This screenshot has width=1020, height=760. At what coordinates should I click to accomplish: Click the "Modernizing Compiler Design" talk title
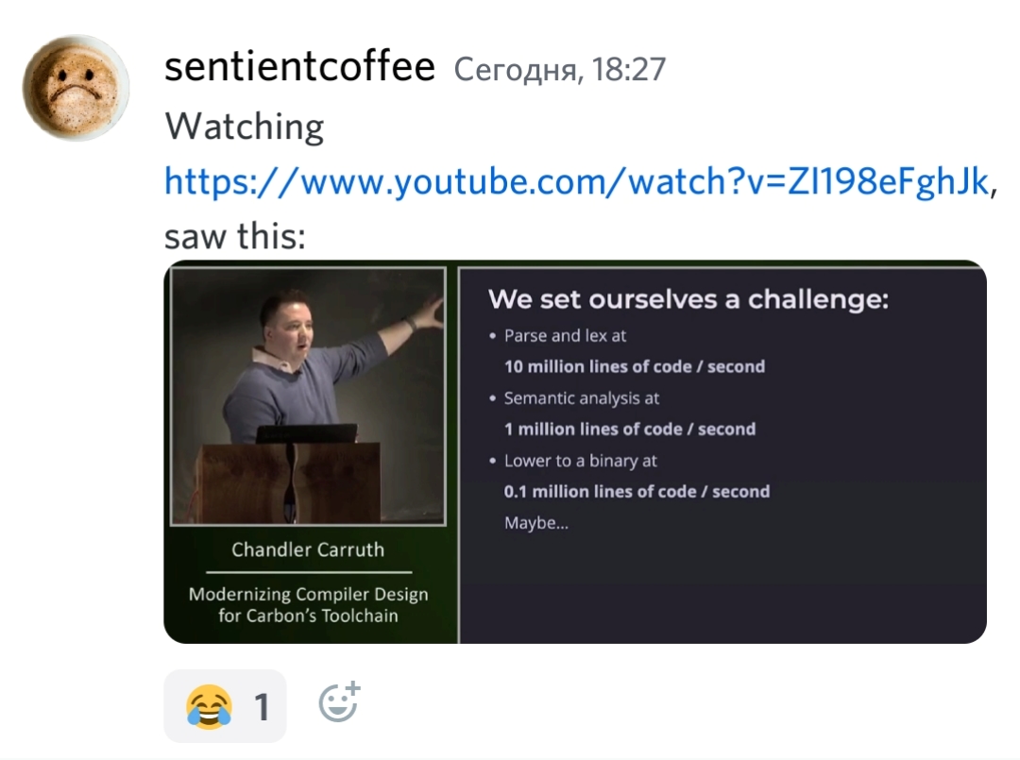(308, 594)
